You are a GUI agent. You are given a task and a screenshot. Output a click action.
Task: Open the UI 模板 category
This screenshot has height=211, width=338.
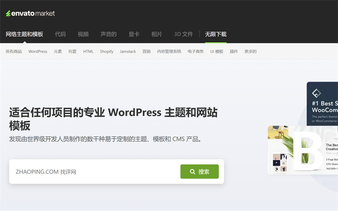coord(217,51)
